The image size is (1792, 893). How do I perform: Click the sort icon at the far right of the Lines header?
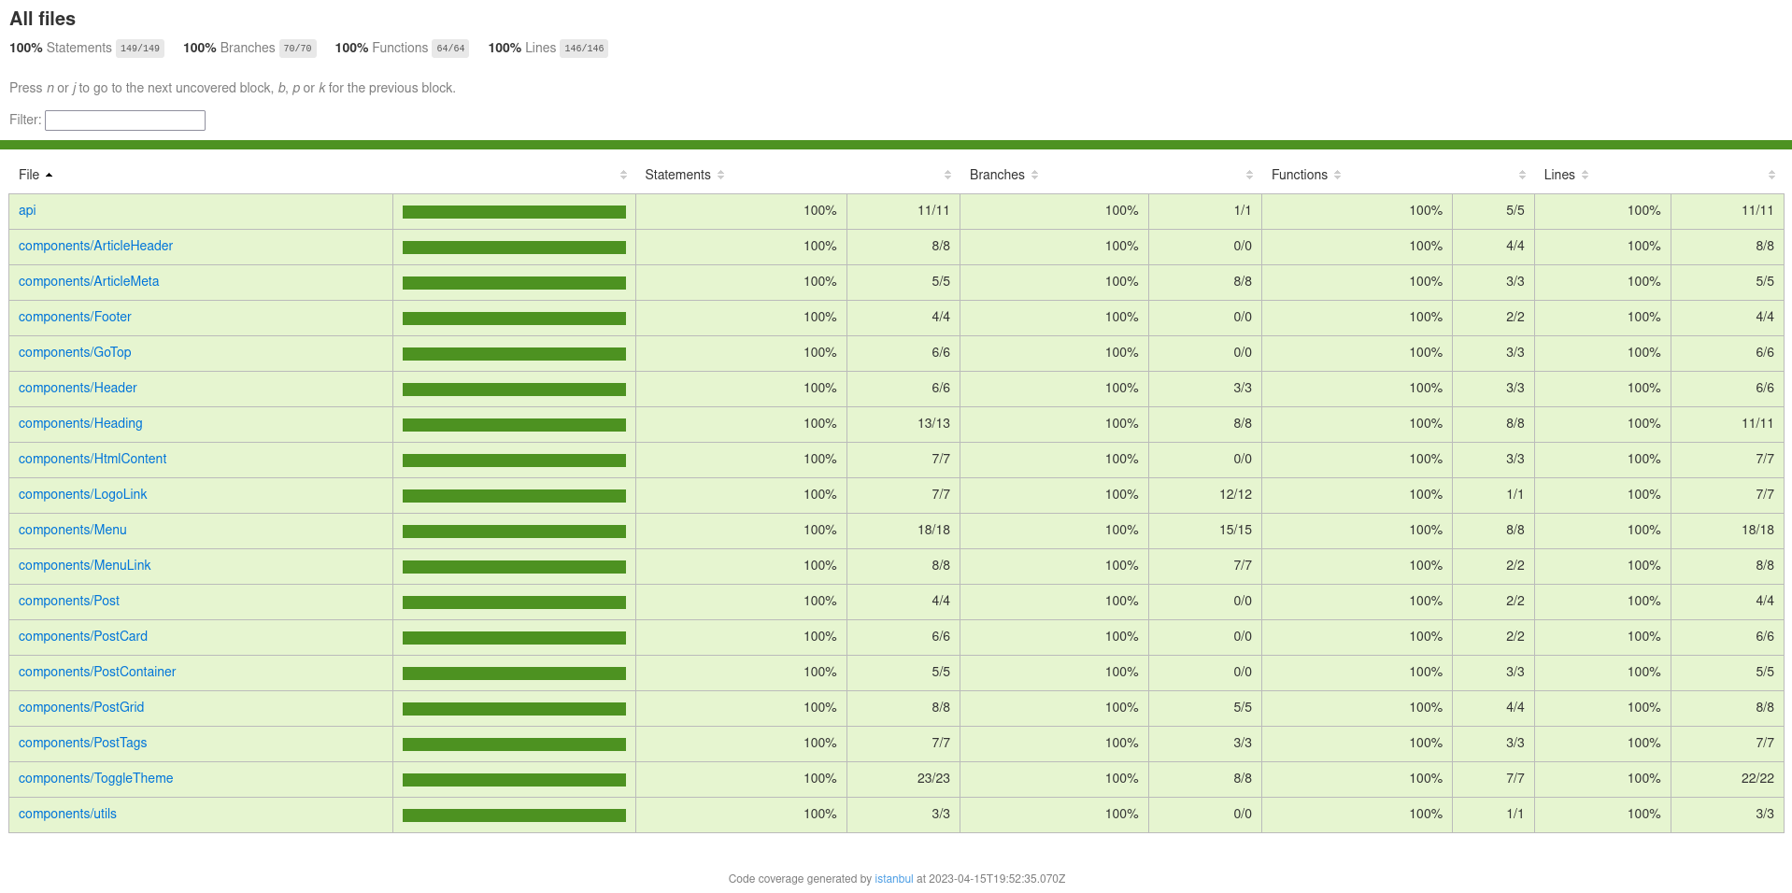click(x=1771, y=175)
